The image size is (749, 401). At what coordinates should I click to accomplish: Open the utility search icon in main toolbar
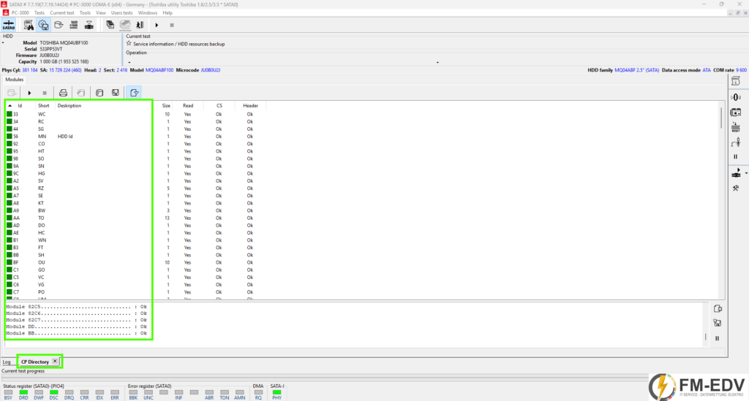[29, 25]
